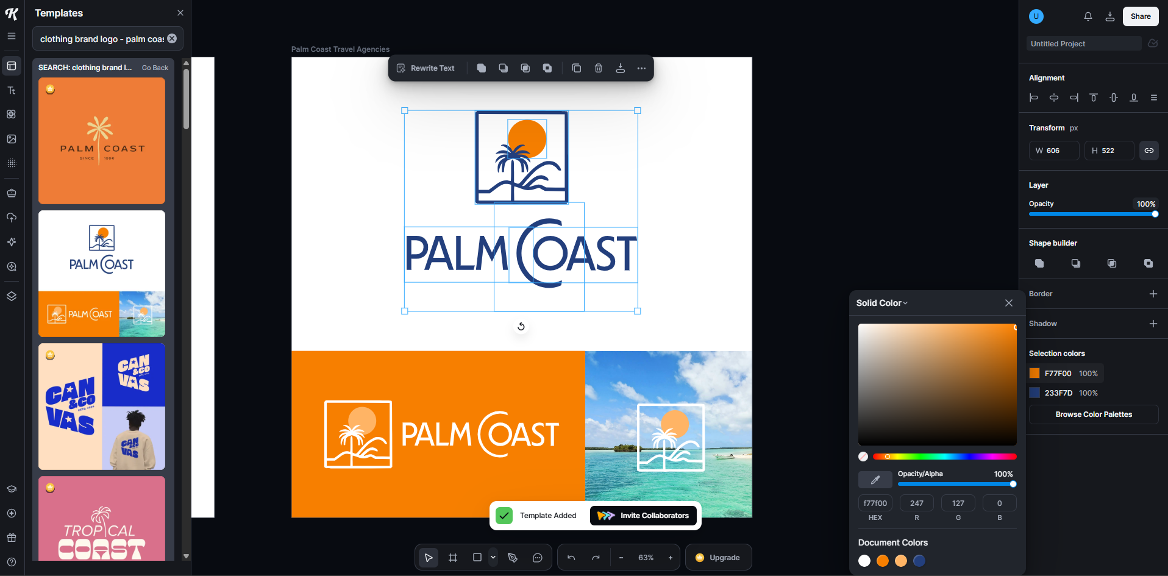The width and height of the screenshot is (1168, 576).
Task: Apply center horizontal alignment
Action: click(x=1054, y=98)
